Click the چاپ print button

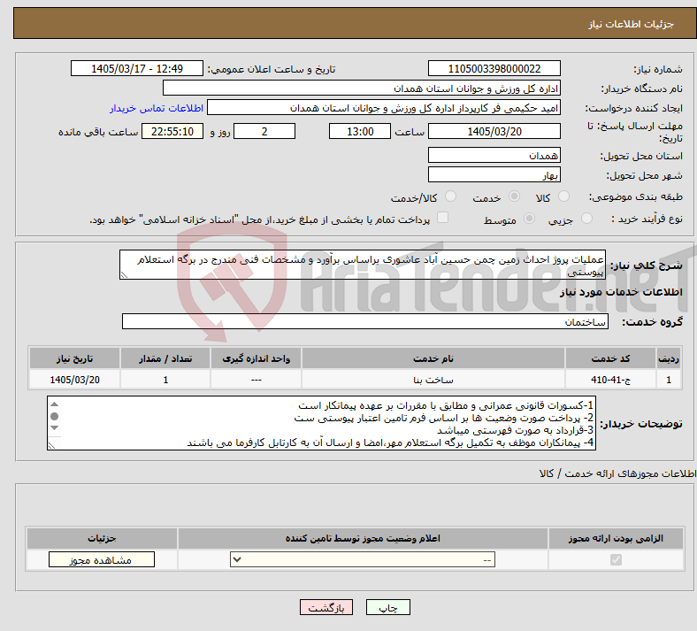point(388,607)
